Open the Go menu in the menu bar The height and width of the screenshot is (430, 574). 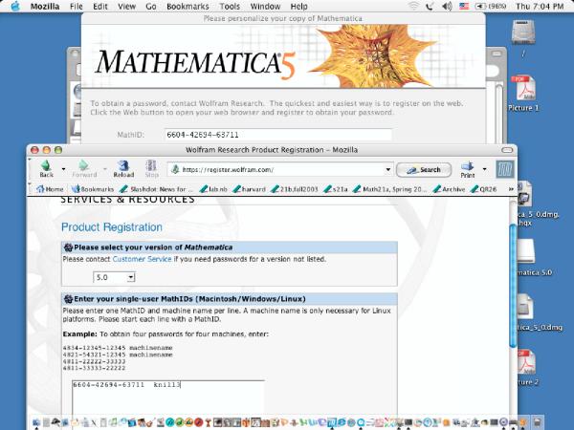coord(152,6)
